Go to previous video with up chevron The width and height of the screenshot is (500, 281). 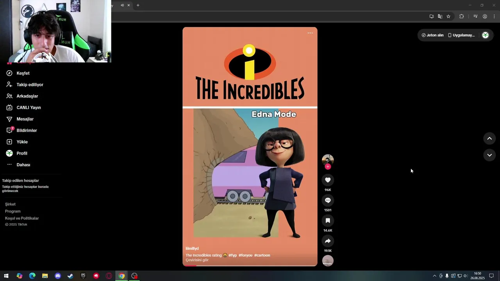[x=489, y=139]
